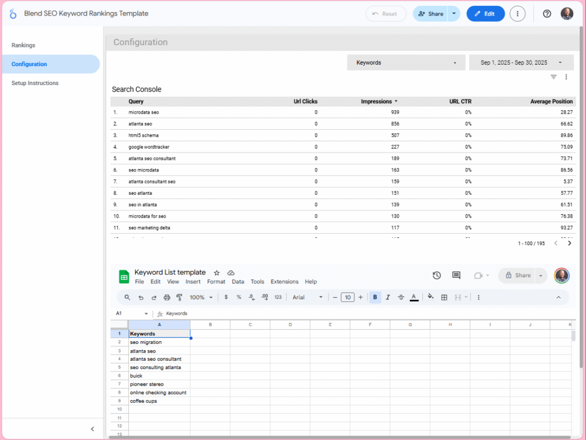Click the filter funnel icon above the table
Screen dimensions: 586x440
pos(553,76)
